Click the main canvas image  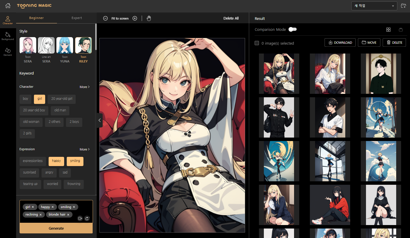[x=172, y=135]
